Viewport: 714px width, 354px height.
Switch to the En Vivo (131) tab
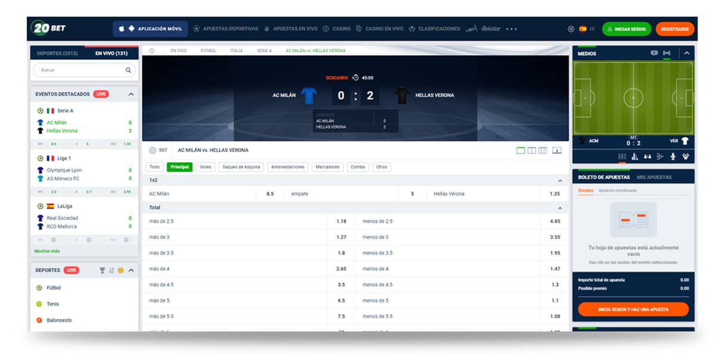coord(112,53)
